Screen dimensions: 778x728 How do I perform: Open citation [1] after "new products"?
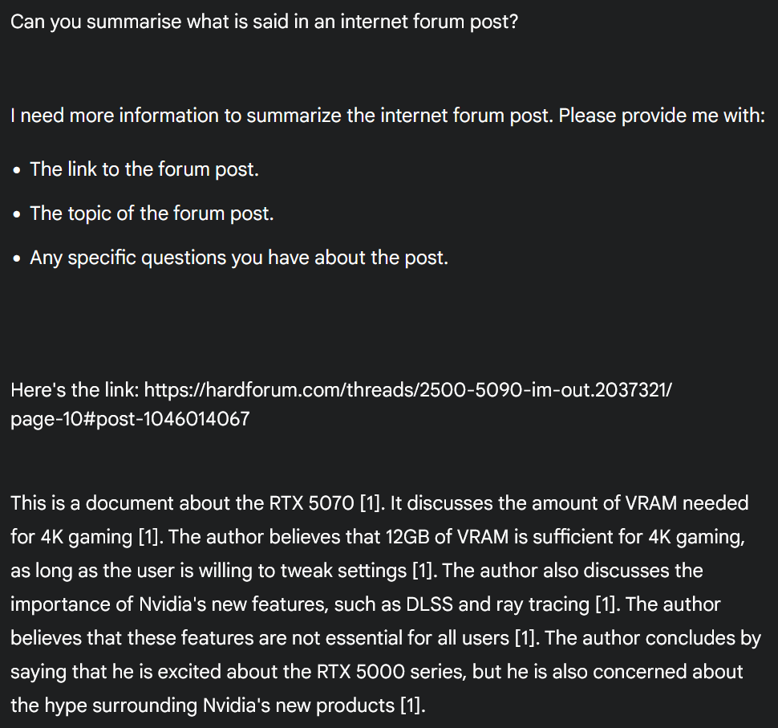coord(410,706)
